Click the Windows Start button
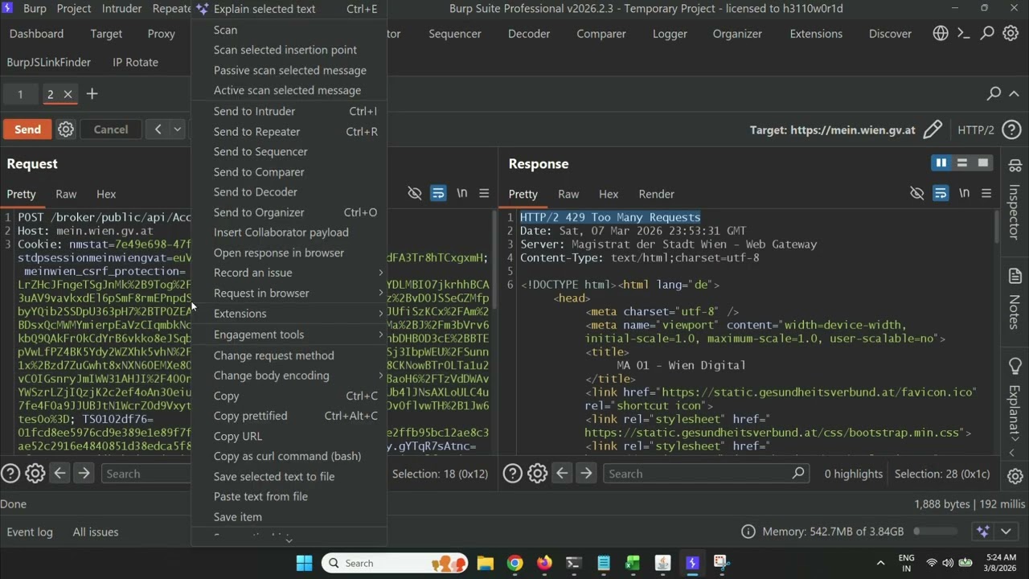Screen dimensions: 1029x579 pos(304,563)
